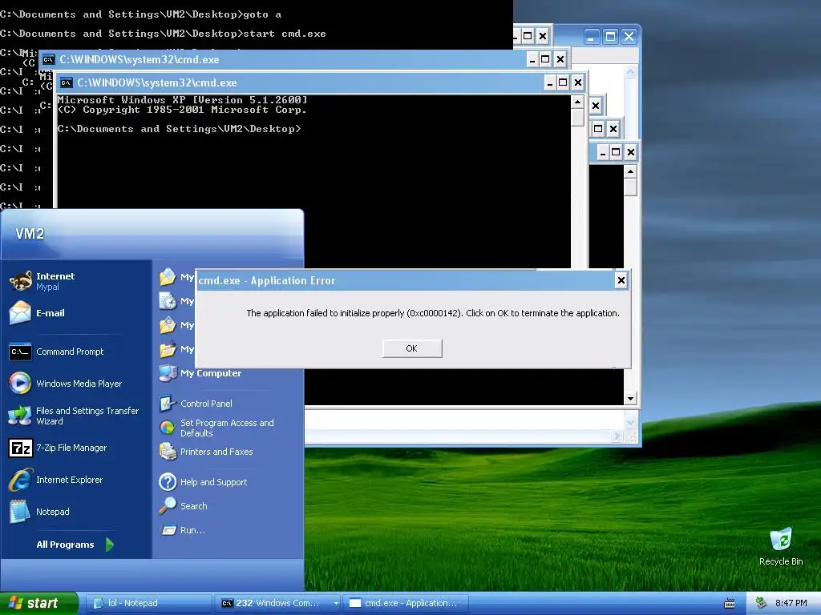Click second cmd.exe window title bar icon
Screen dimensions: 821x615
pyautogui.click(x=49, y=59)
